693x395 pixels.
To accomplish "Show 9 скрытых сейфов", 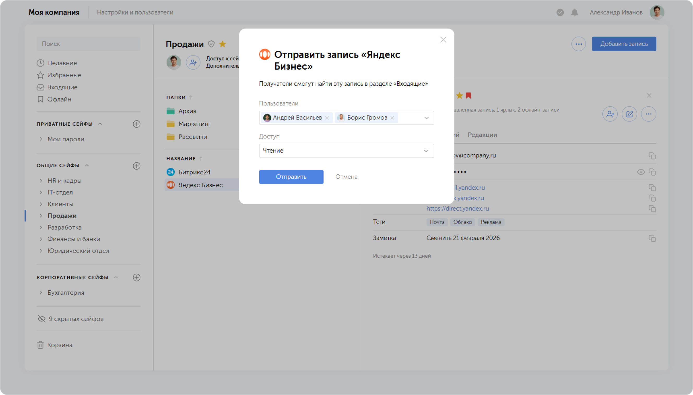I will coord(71,319).
